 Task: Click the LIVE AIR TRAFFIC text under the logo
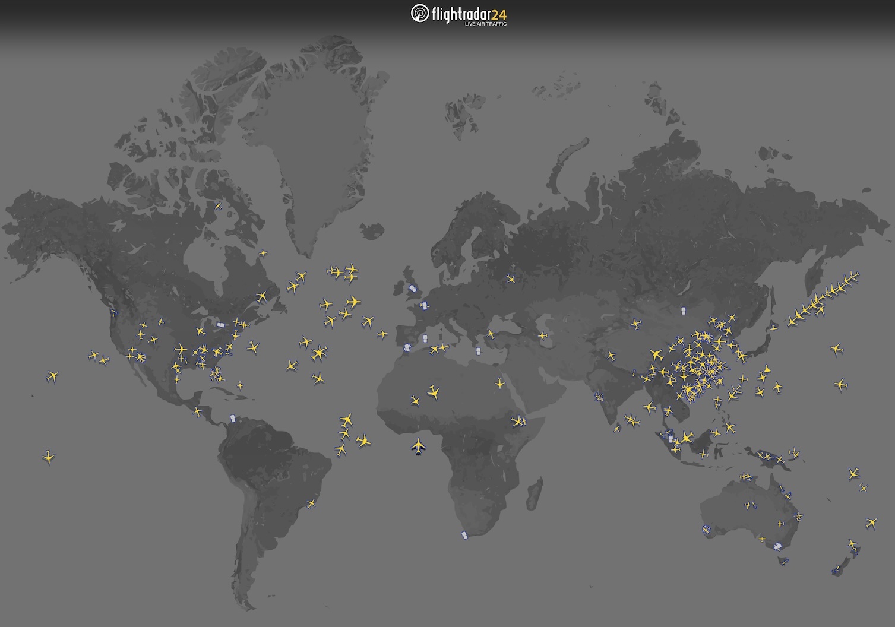pyautogui.click(x=487, y=25)
